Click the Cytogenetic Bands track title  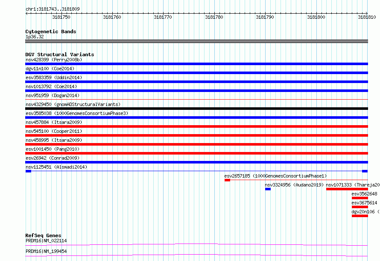[51, 32]
